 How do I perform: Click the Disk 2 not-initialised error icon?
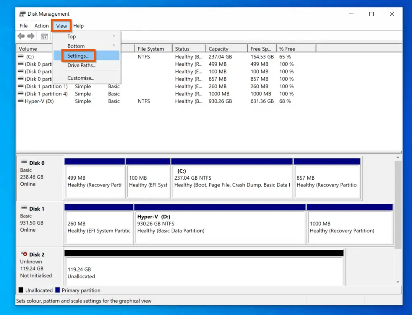pyautogui.click(x=24, y=254)
